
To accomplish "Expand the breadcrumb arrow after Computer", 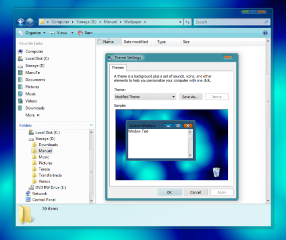I will coord(73,22).
